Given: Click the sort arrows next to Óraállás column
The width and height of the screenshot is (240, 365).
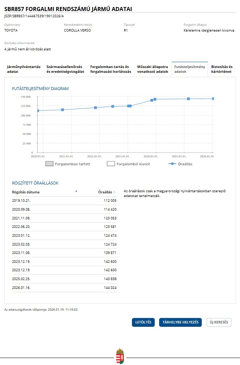Looking at the screenshot, I should [x=114, y=192].
